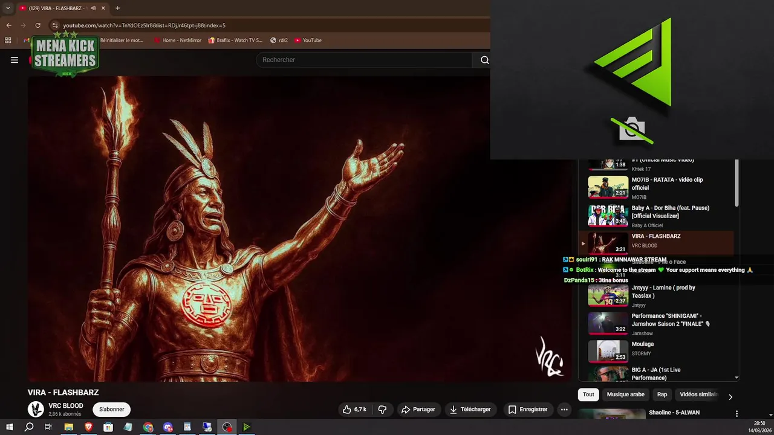Open Home - NetMirror bookmark
774x435 pixels.
click(x=177, y=40)
